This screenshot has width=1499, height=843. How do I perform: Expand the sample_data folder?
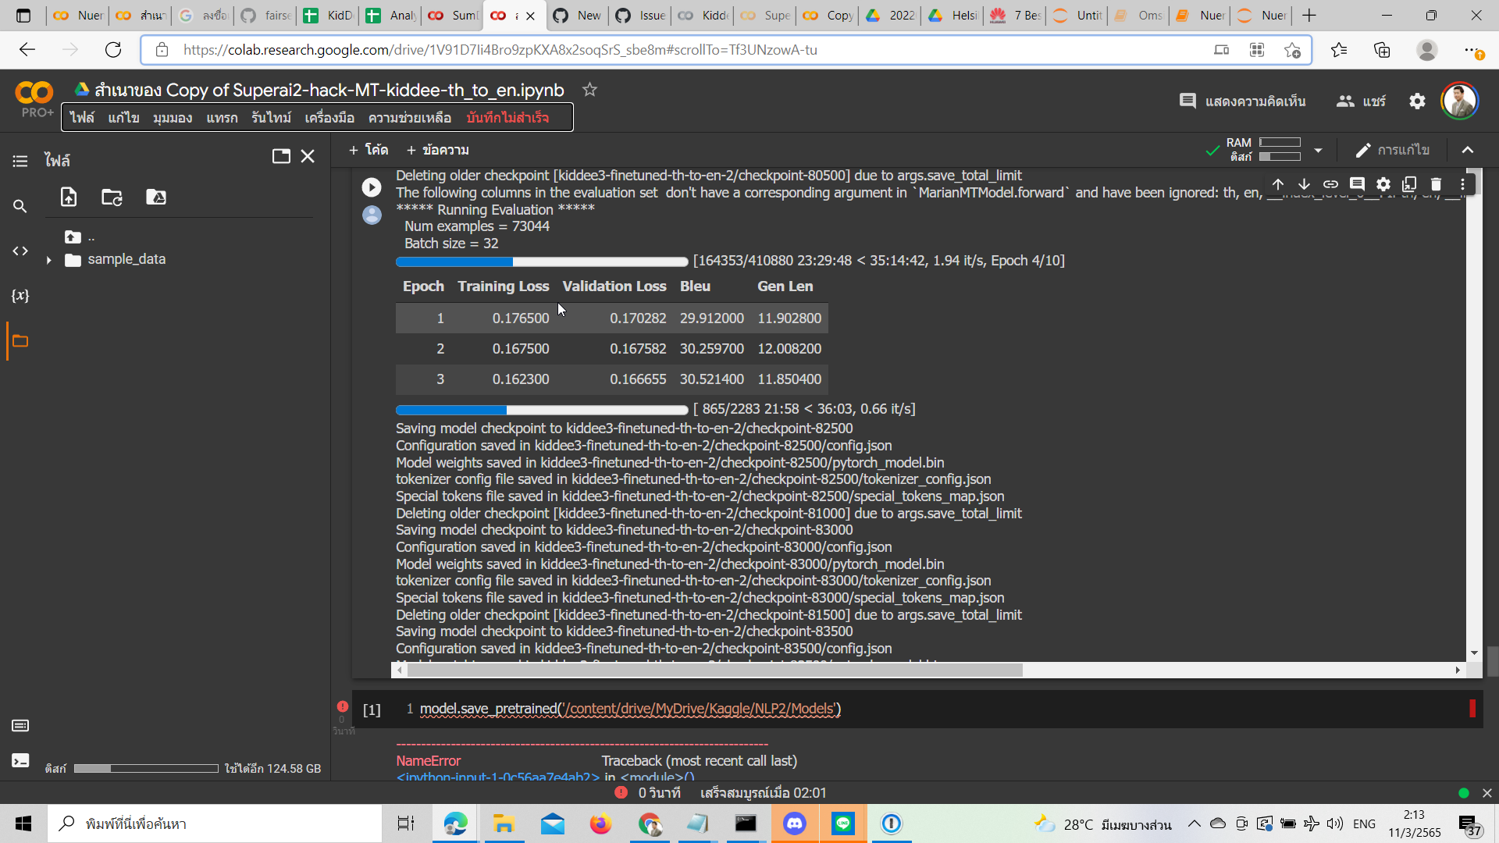[49, 260]
